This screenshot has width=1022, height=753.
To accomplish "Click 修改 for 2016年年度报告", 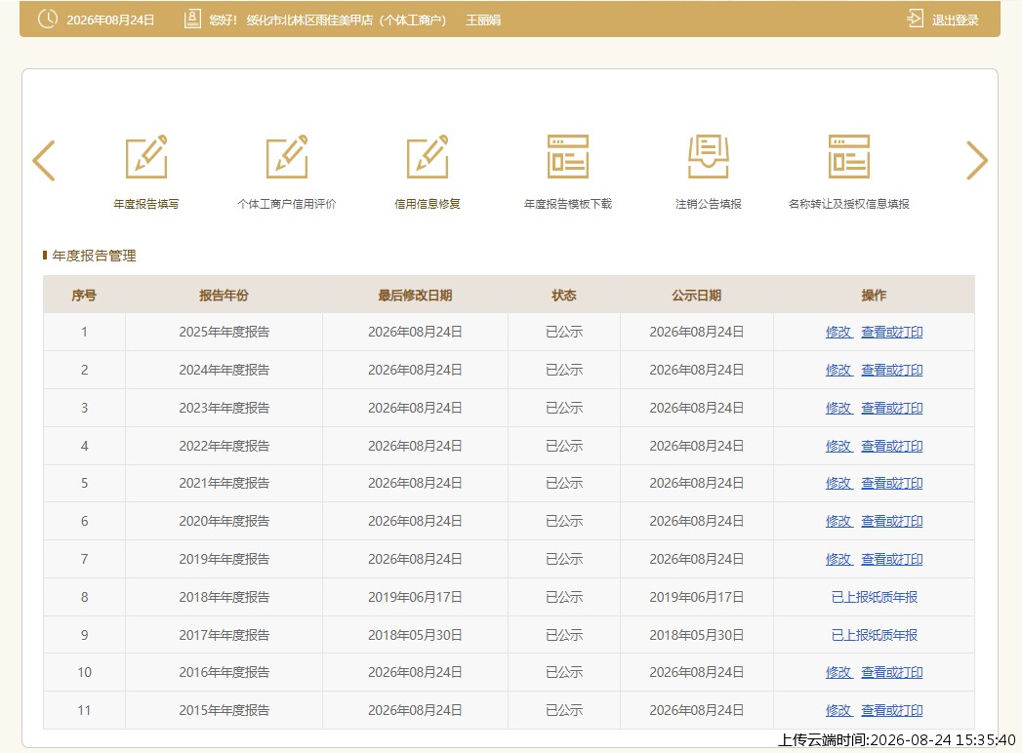I will pos(838,672).
